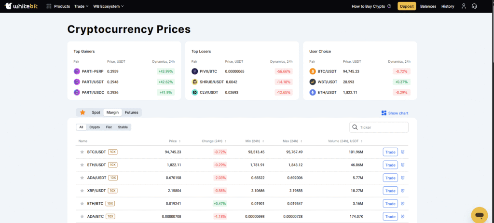Image resolution: width=494 pixels, height=223 pixels.
Task: Switch to the Margin tab
Action: pos(112,112)
